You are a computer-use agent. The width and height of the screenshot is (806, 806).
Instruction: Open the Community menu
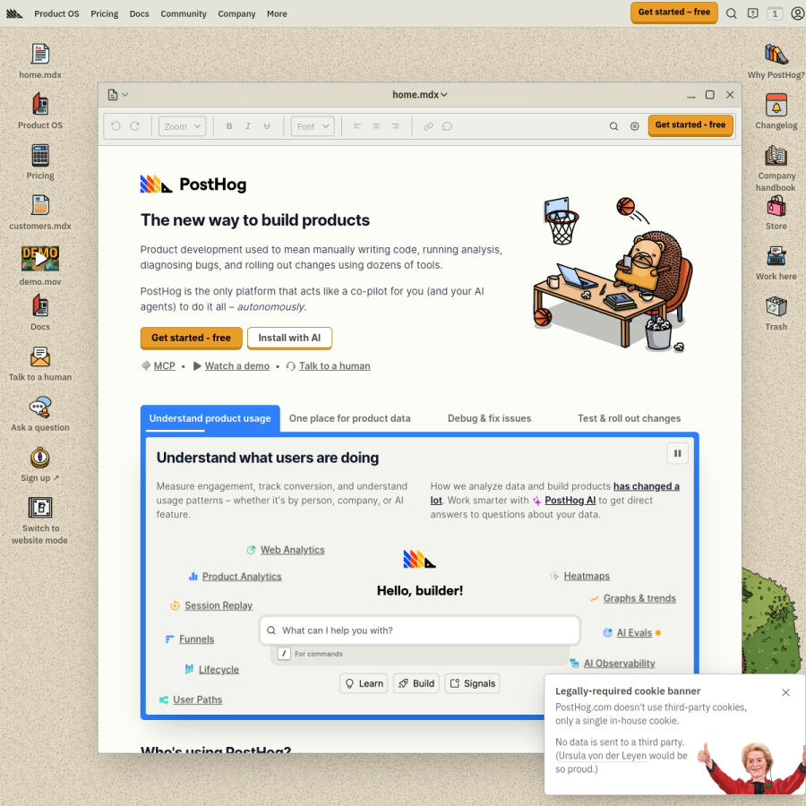click(x=184, y=13)
